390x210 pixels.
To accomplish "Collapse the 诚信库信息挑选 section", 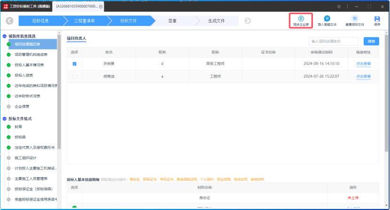I will pyautogui.click(x=4, y=36).
